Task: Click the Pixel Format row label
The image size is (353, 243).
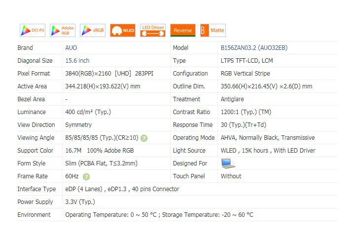Action: coord(34,74)
